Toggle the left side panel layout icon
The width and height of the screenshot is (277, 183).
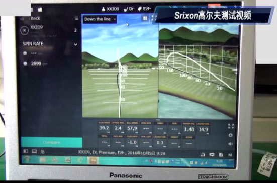[x=26, y=151]
